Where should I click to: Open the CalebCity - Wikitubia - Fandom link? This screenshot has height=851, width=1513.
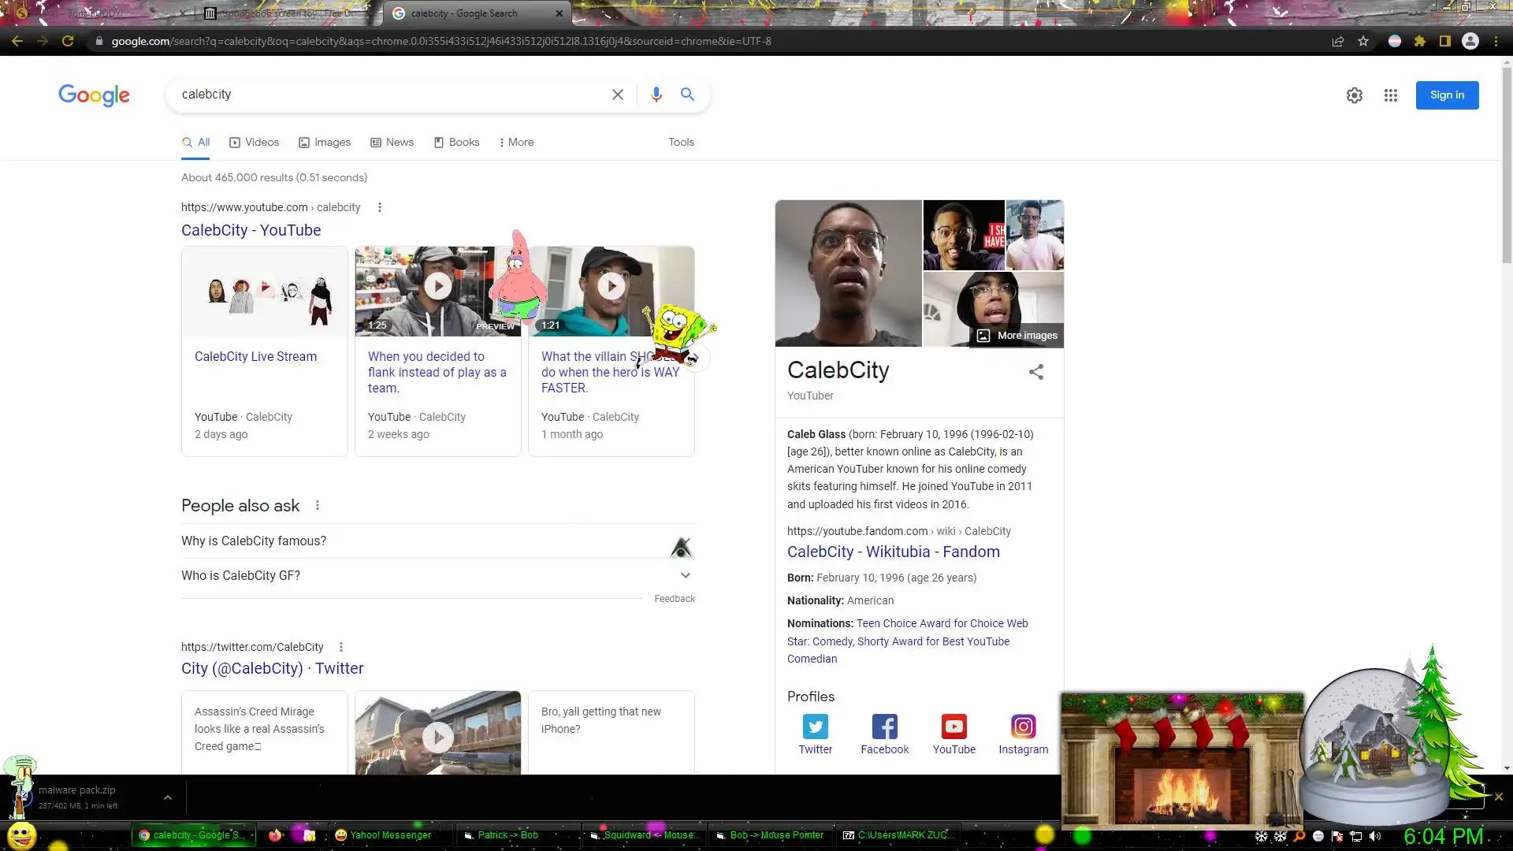pyautogui.click(x=893, y=552)
